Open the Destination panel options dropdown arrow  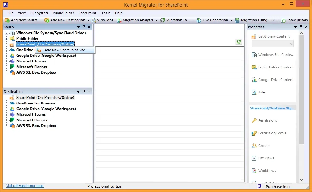pyautogui.click(x=79, y=92)
